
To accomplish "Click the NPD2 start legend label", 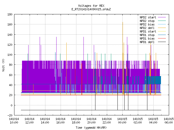I will click(148, 17).
